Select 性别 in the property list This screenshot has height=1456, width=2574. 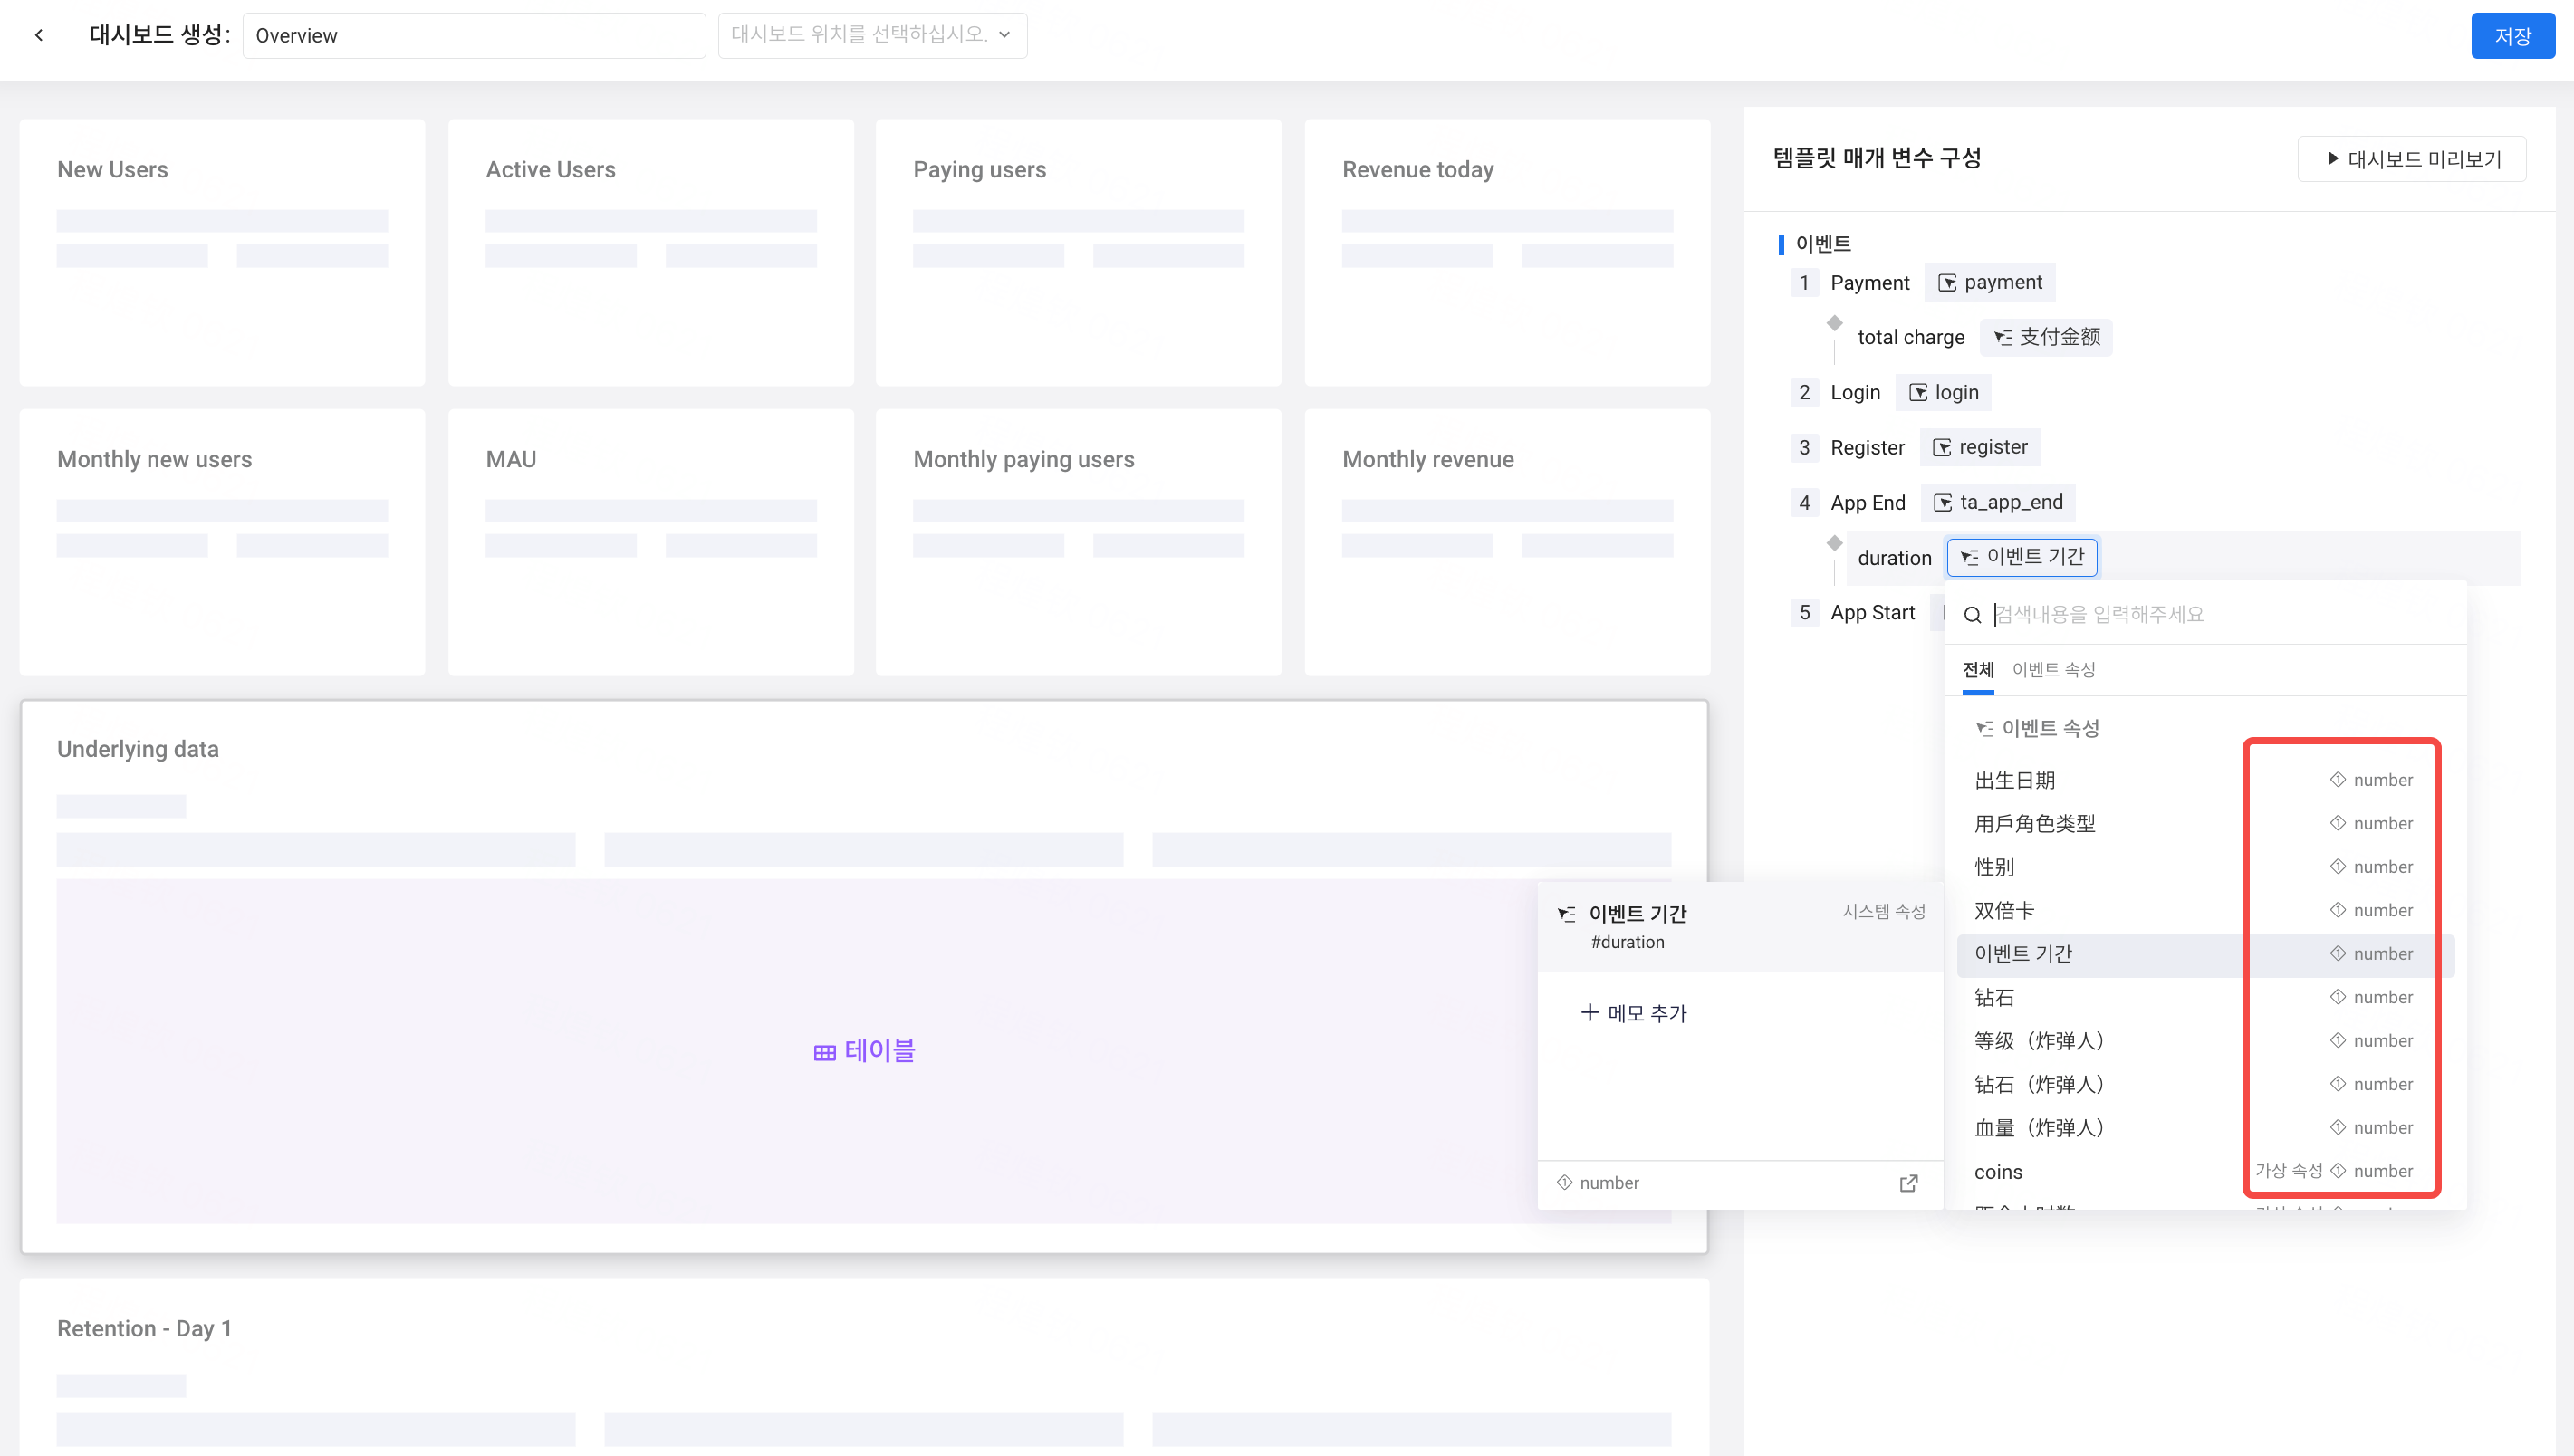[x=2205, y=867]
